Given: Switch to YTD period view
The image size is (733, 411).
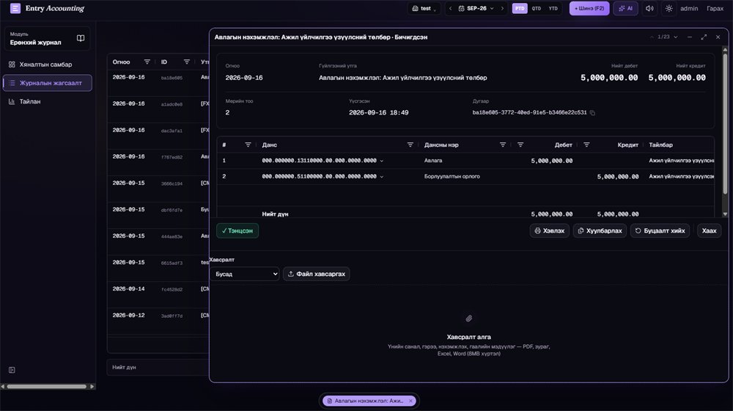Looking at the screenshot, I should tap(553, 8).
